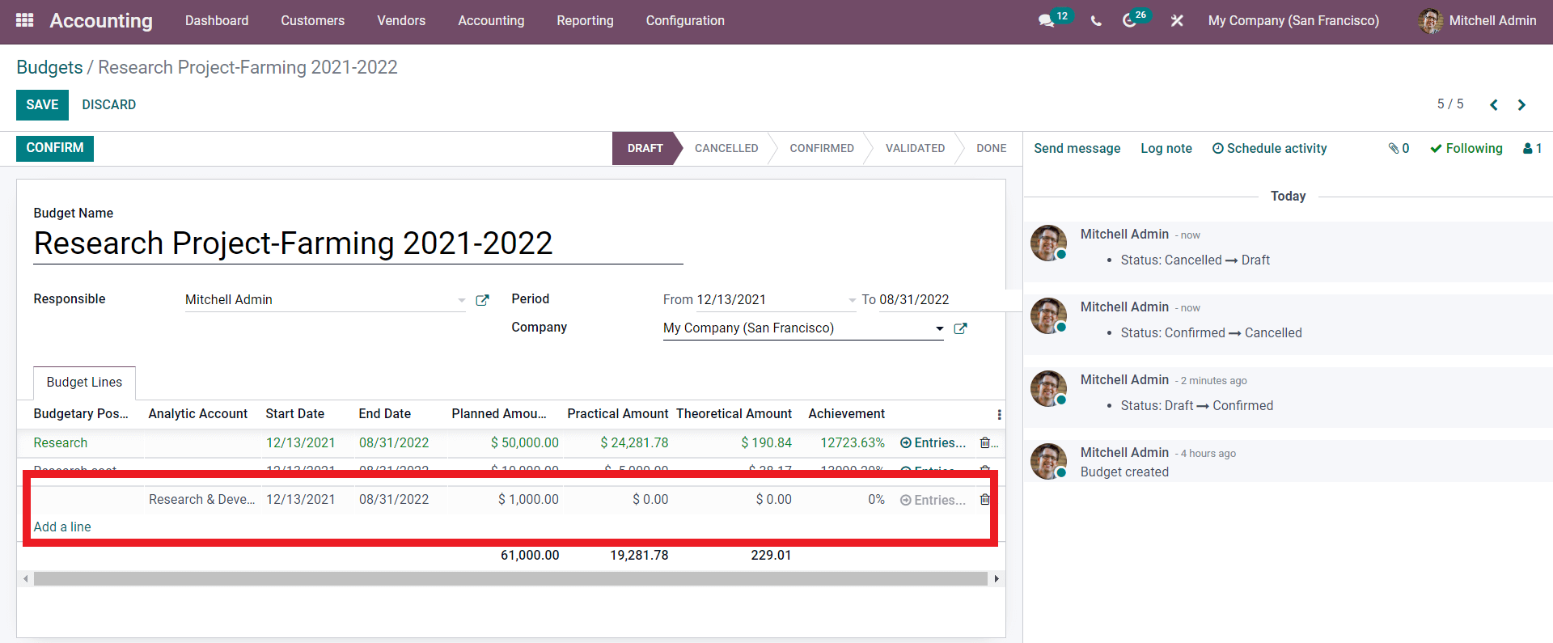Click Schedule activity
The height and width of the screenshot is (643, 1553).
point(1269,148)
